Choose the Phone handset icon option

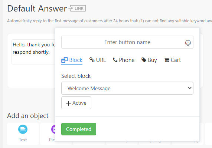115,60
